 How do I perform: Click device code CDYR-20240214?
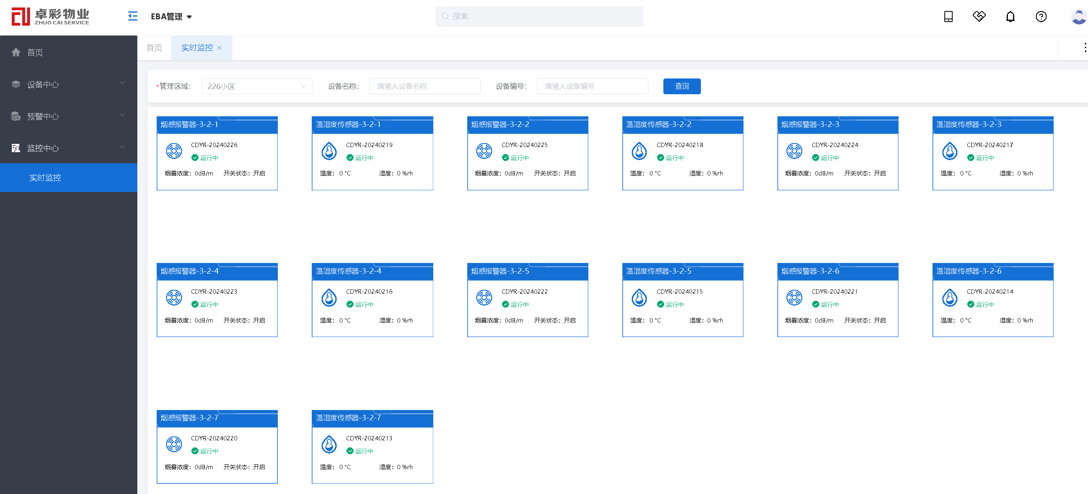[990, 291]
